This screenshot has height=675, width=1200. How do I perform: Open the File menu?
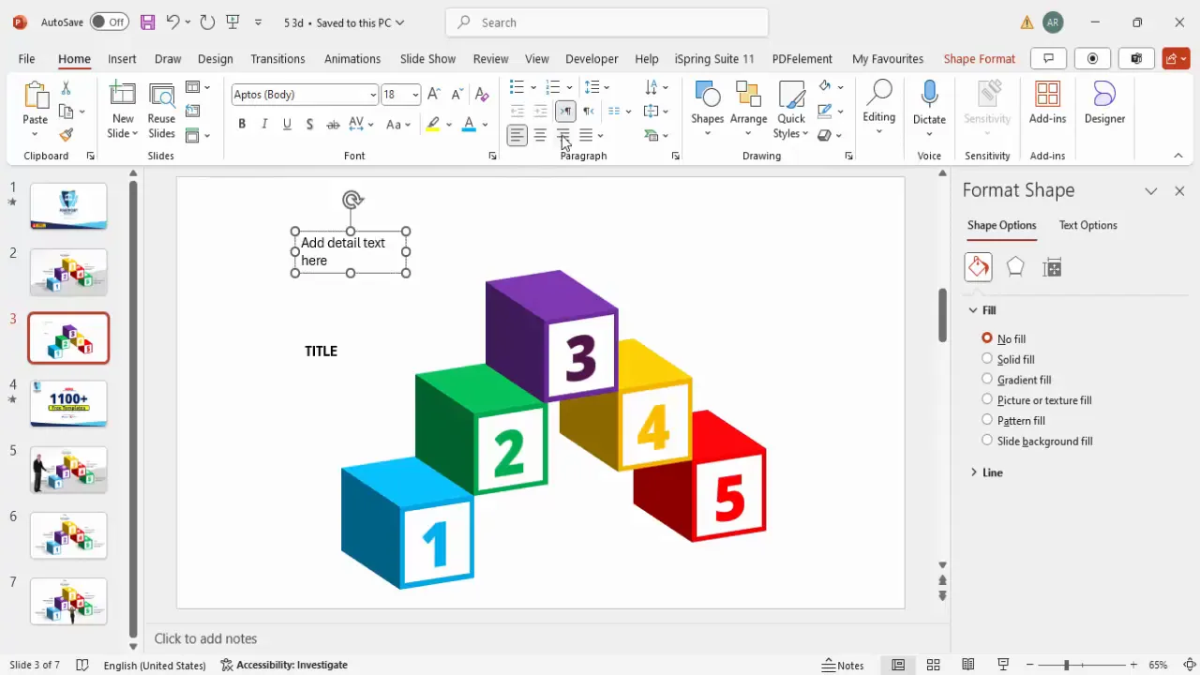pos(26,58)
